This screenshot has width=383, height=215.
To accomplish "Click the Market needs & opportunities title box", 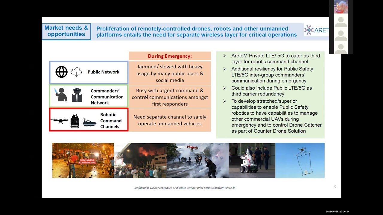I will [x=66, y=31].
